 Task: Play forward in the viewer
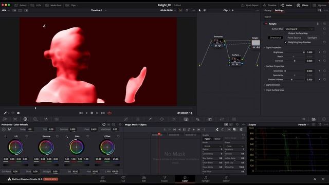97,113
